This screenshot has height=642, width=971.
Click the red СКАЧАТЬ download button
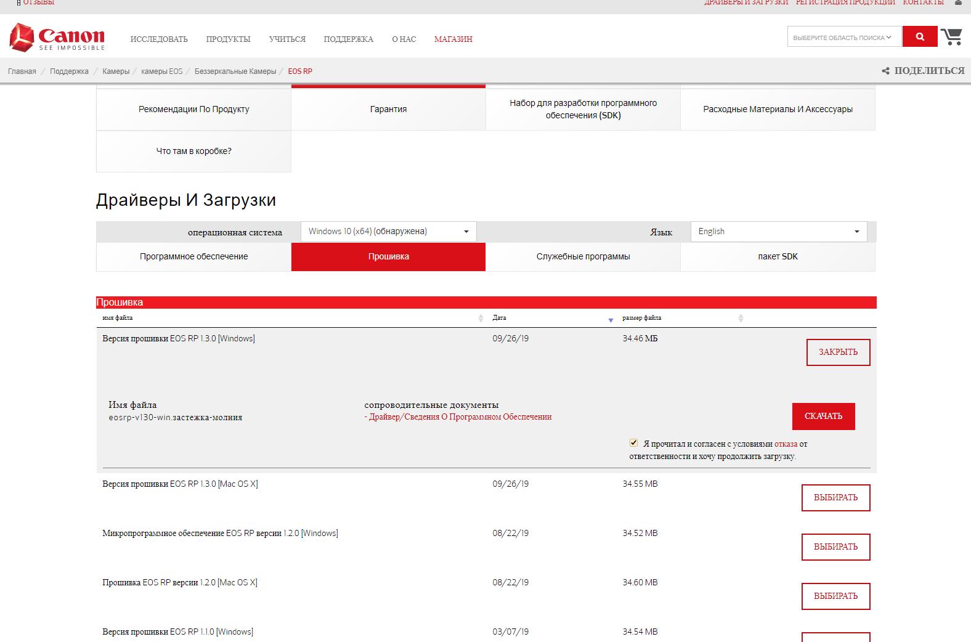(823, 416)
